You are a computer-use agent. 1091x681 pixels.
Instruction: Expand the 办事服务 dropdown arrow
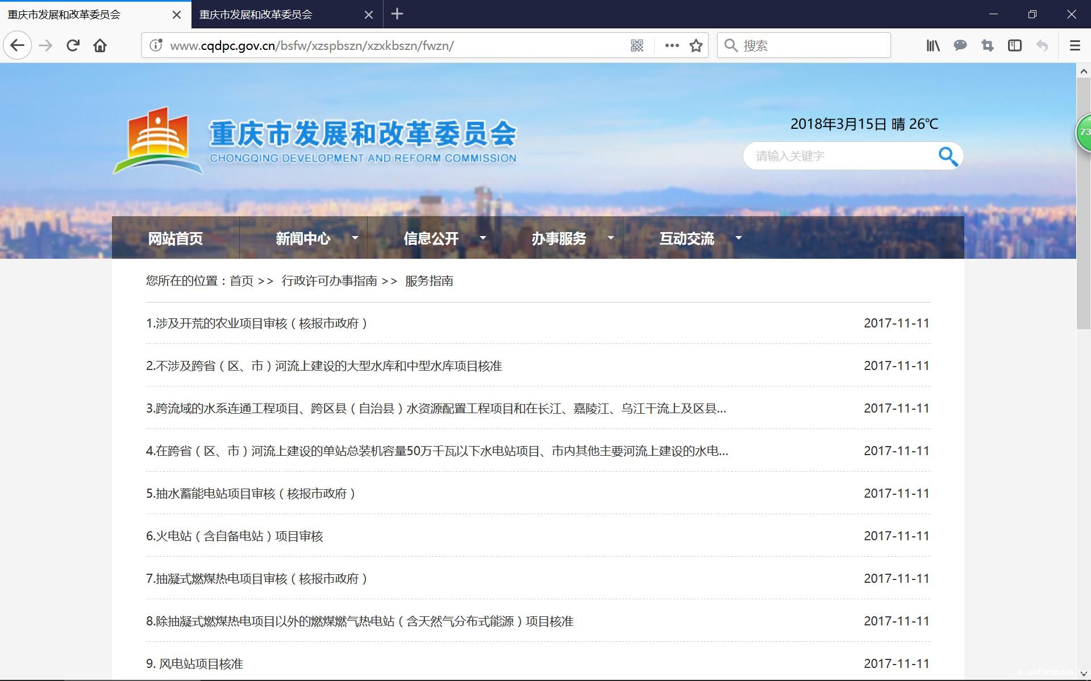(x=611, y=238)
